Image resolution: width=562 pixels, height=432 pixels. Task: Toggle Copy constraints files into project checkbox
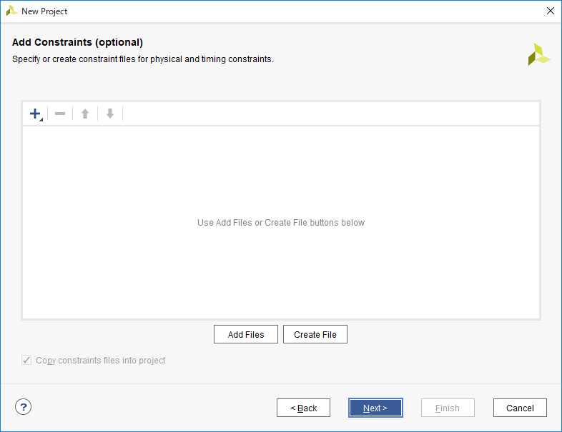point(27,361)
